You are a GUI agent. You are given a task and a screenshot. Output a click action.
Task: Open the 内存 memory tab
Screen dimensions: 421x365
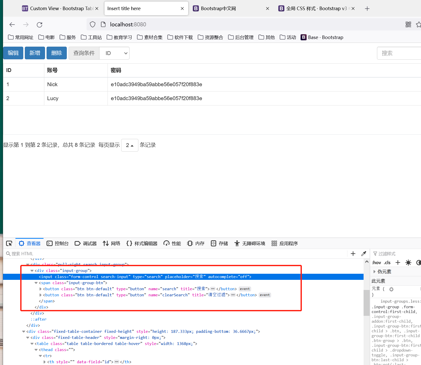(x=196, y=243)
